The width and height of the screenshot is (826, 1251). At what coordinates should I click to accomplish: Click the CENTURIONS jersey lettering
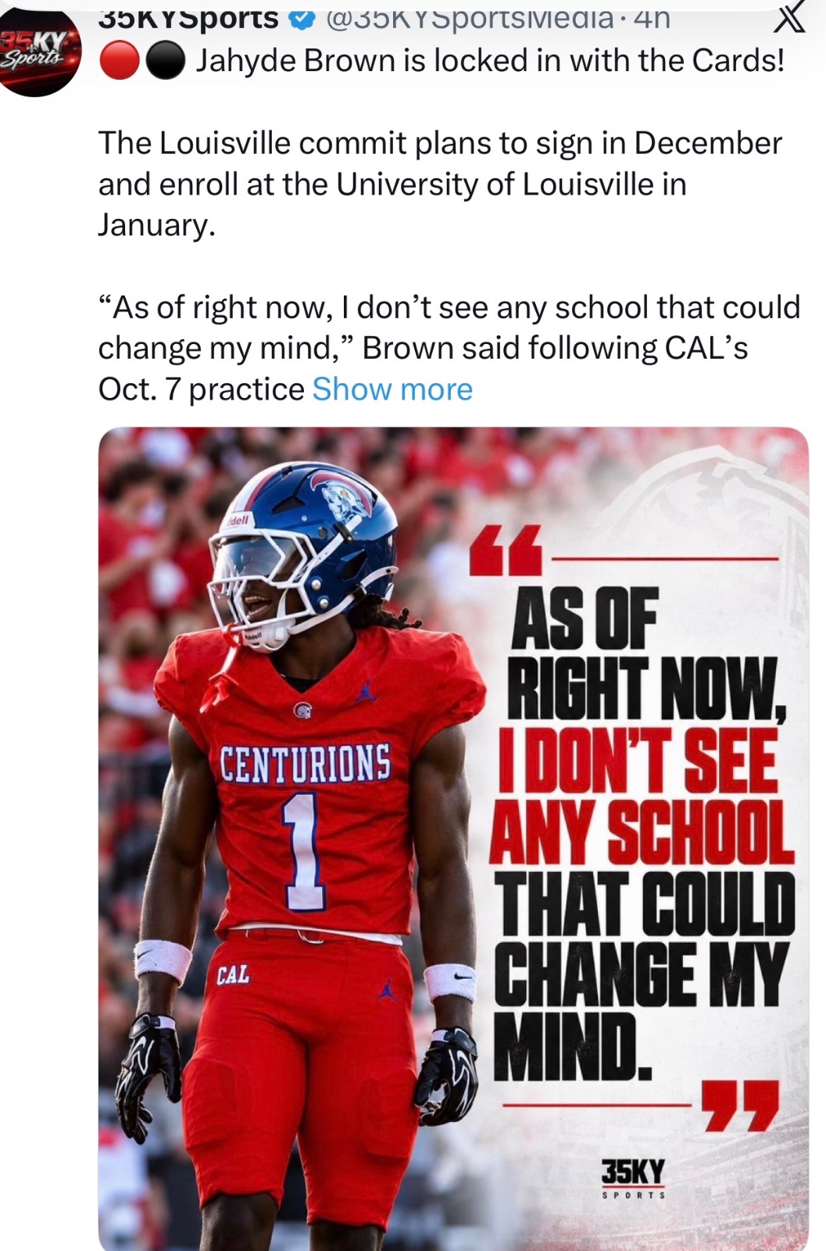306,763
